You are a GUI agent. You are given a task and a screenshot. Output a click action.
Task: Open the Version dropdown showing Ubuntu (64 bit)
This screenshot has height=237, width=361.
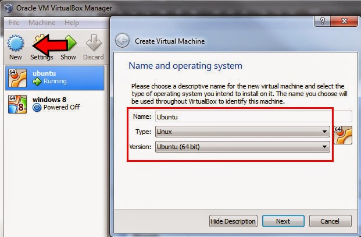242,147
